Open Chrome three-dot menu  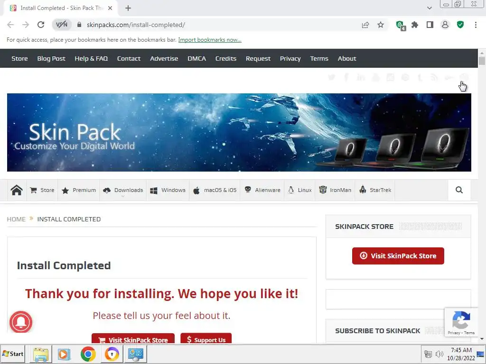click(476, 25)
